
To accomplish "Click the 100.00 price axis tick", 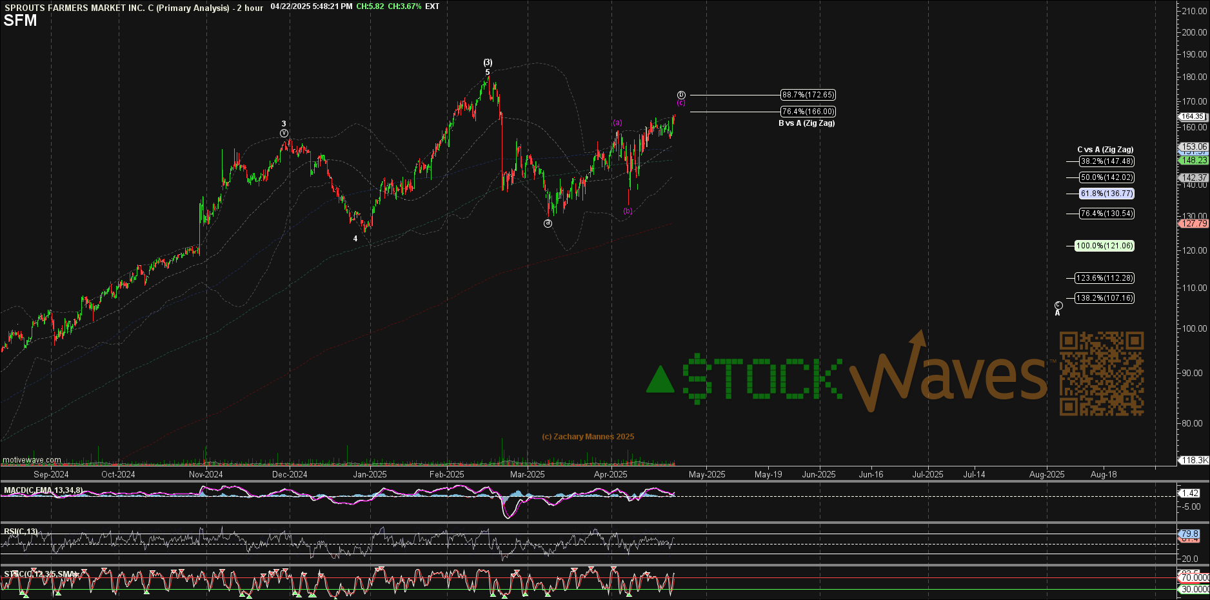I will coord(1195,328).
